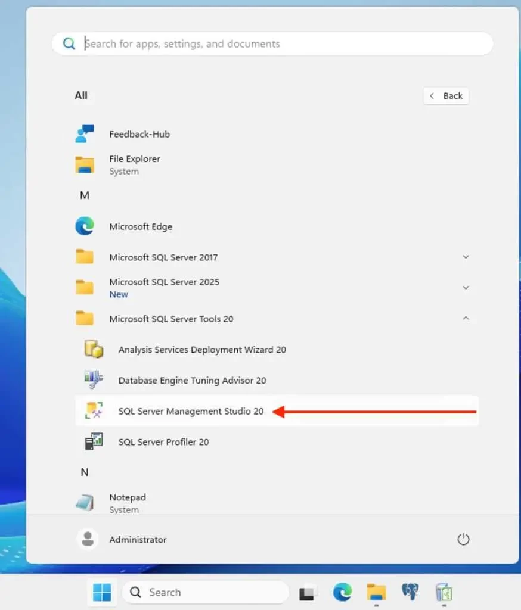Click the Microsoft SQL Server 2017 folder icon
This screenshot has height=610, width=521.
[x=85, y=257]
